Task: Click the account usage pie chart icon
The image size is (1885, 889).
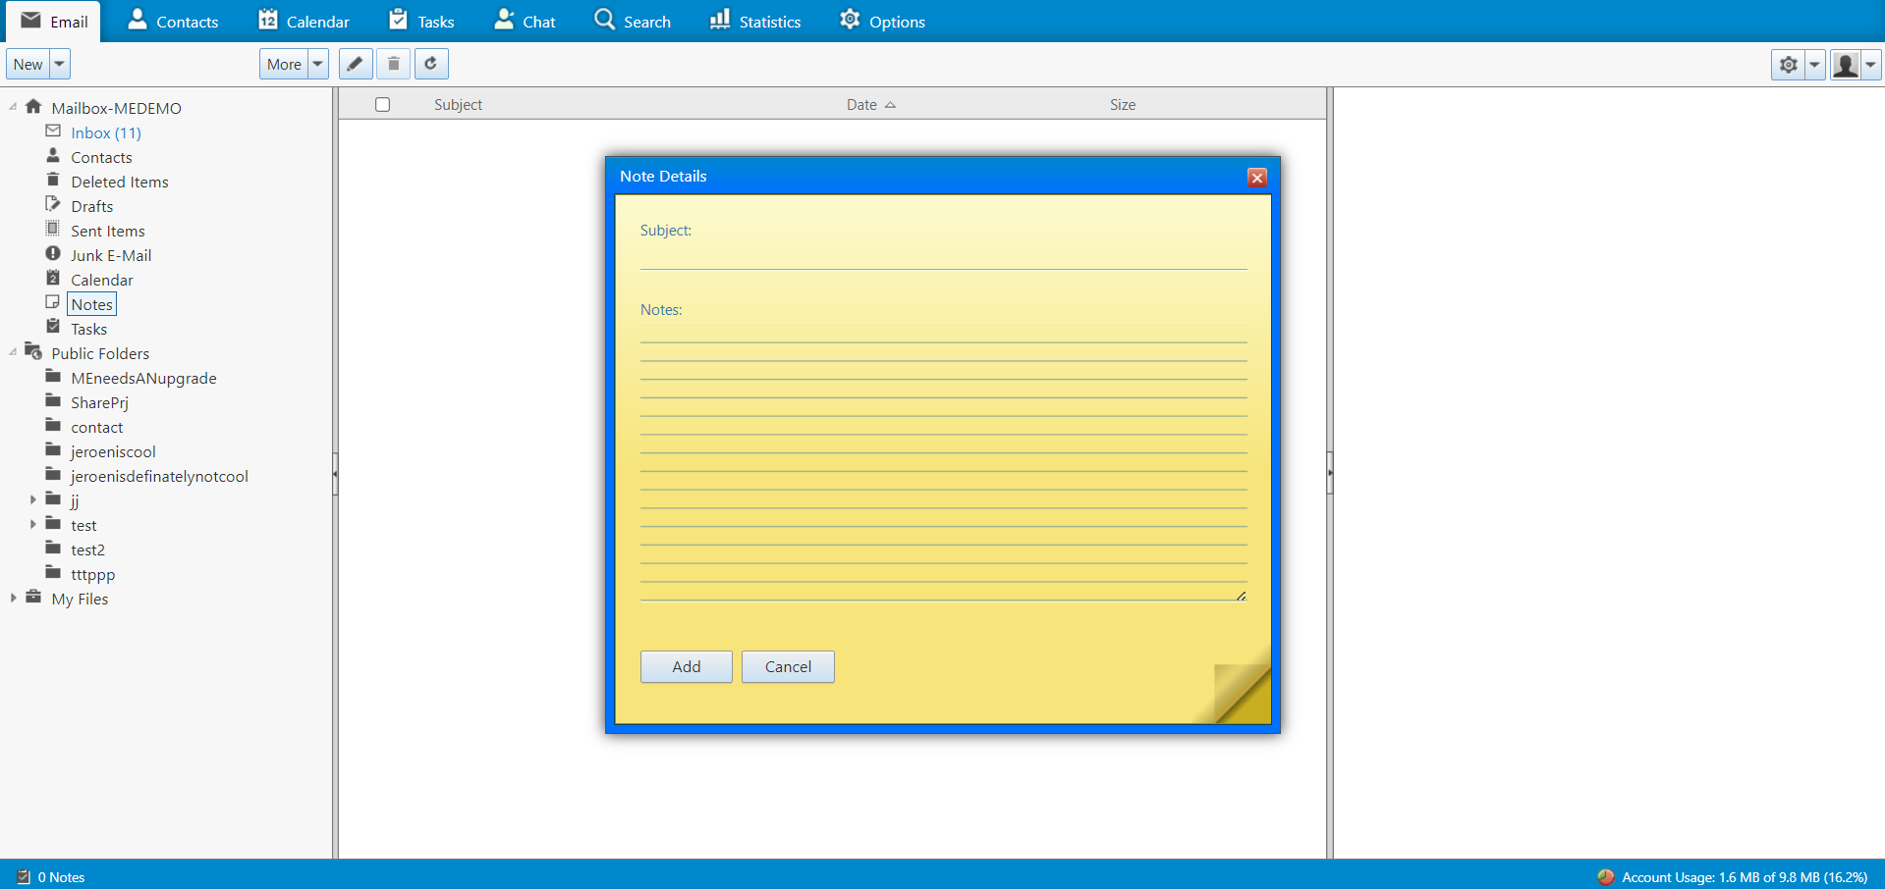Action: pos(1606,877)
